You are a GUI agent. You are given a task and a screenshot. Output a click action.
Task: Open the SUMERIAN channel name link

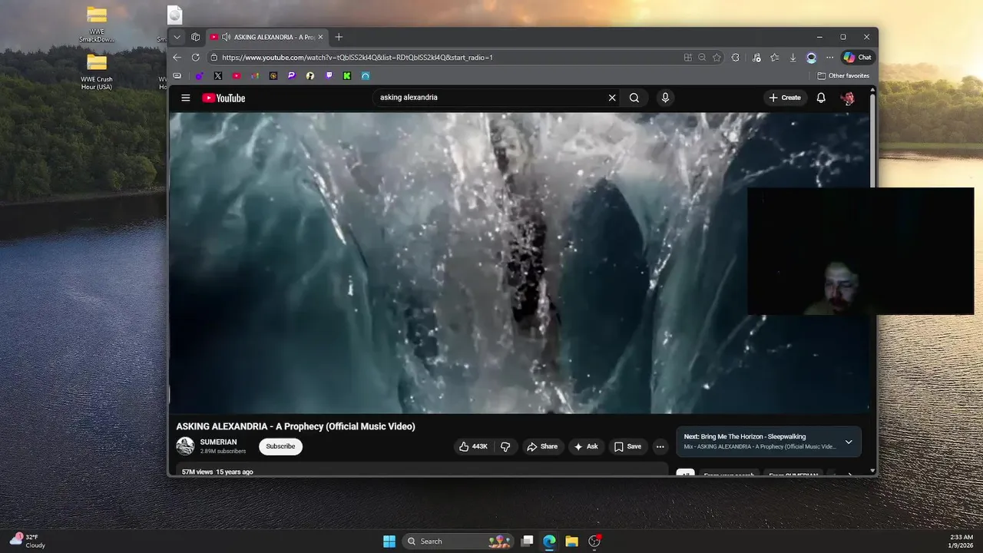click(x=218, y=442)
